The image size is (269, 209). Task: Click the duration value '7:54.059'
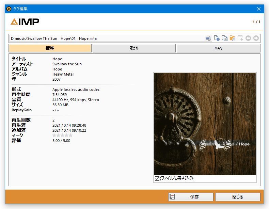click(60, 95)
